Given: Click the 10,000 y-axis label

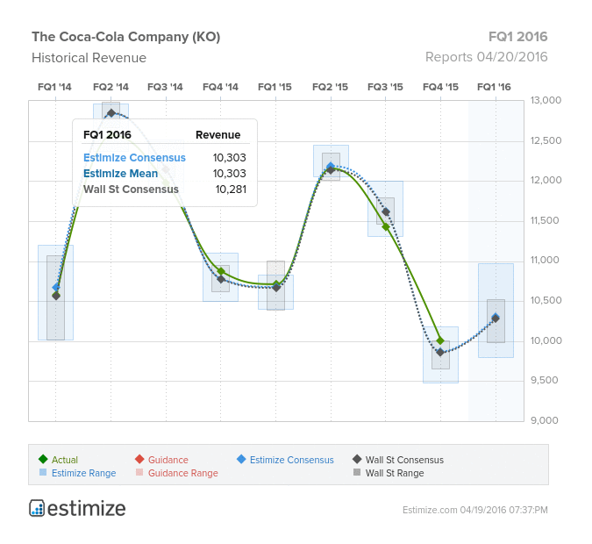Looking at the screenshot, I should coord(546,340).
